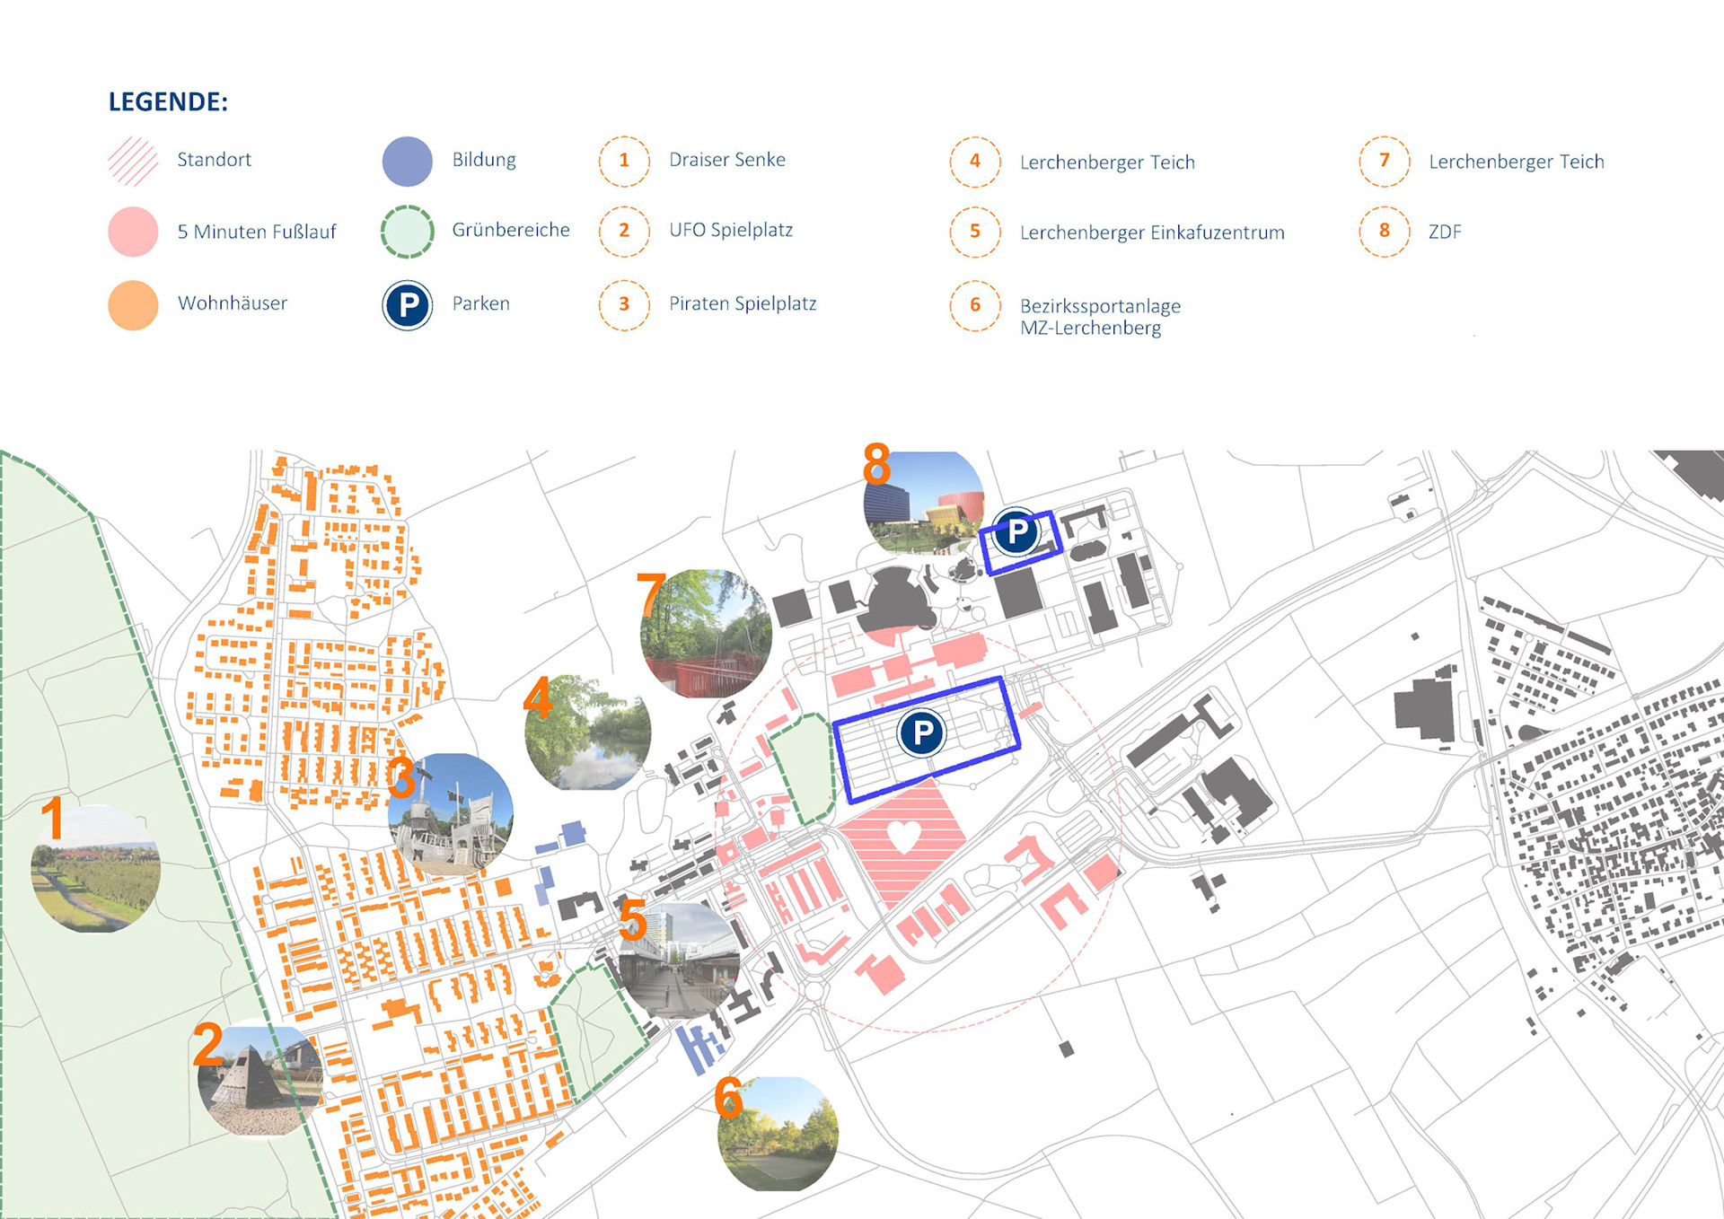The width and height of the screenshot is (1724, 1219).
Task: Click the large central parking P marker
Action: (x=921, y=732)
